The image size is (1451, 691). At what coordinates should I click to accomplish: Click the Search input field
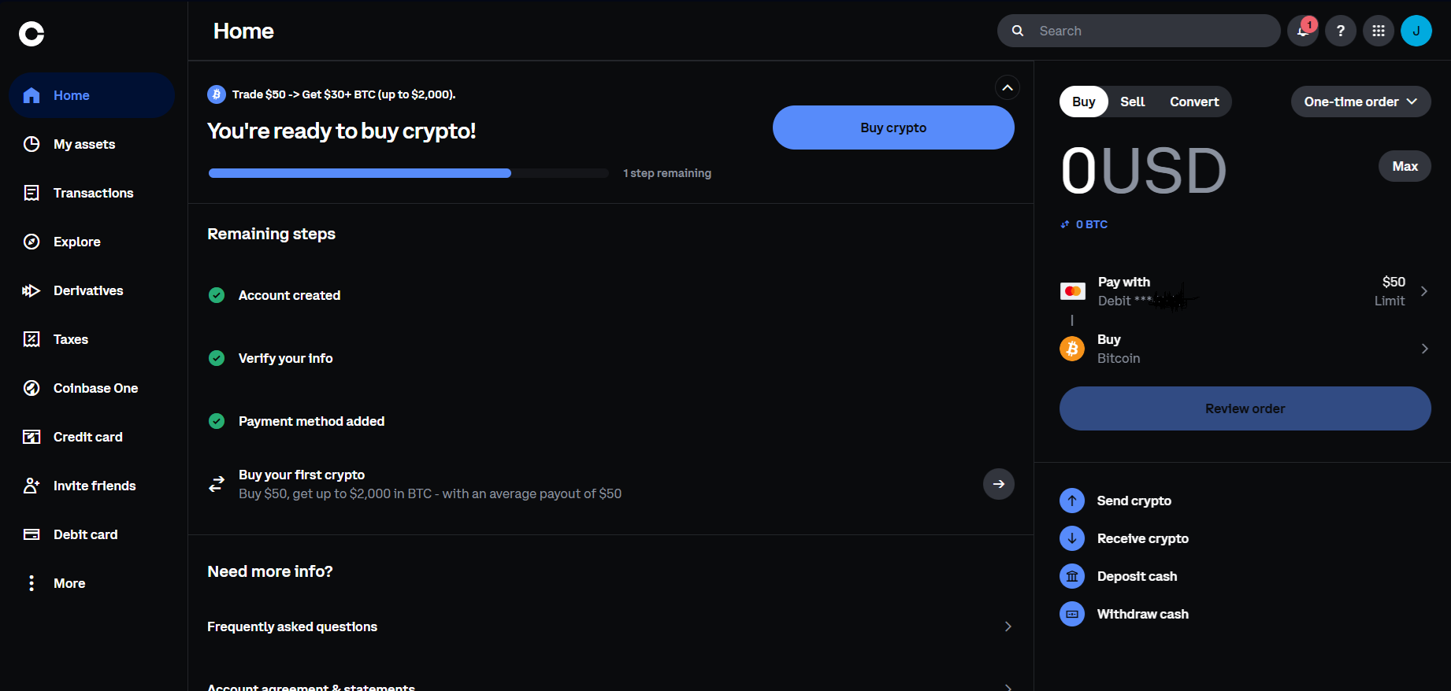click(1150, 31)
